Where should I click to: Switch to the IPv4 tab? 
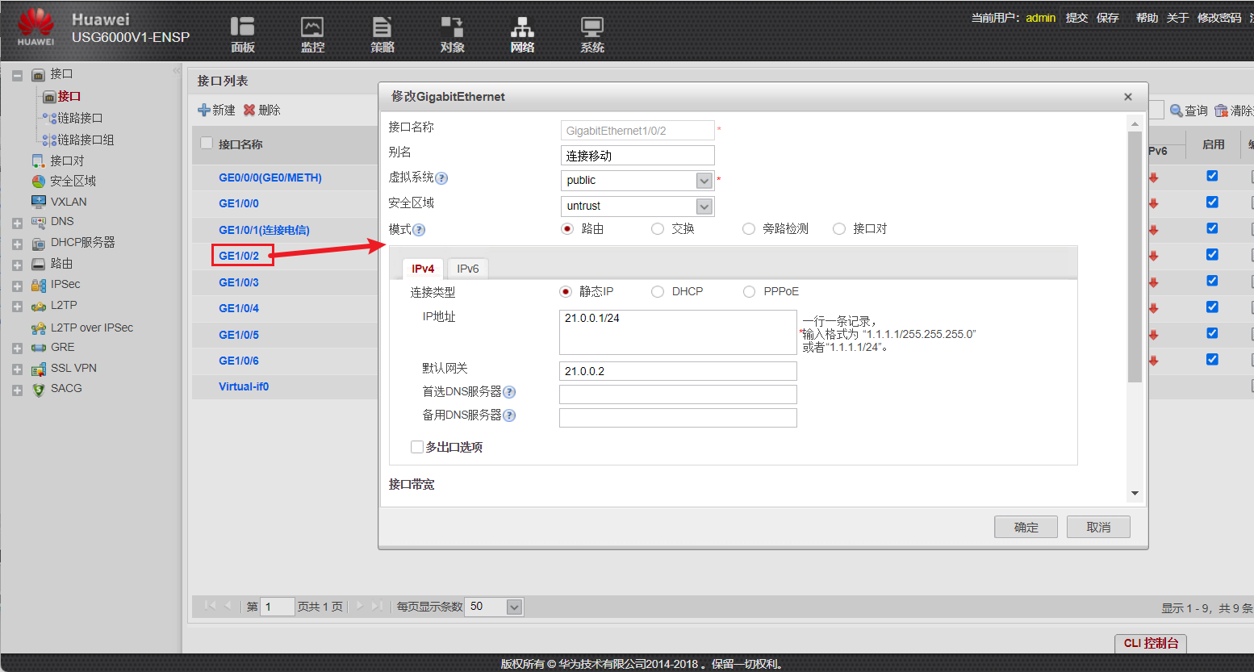click(x=423, y=269)
